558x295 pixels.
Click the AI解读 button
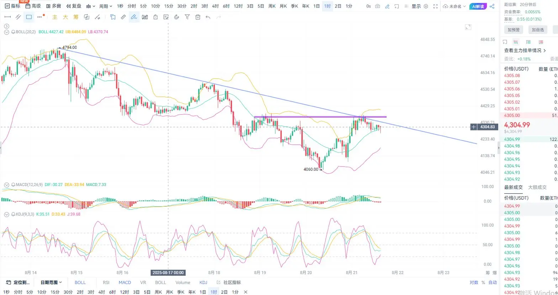tap(478, 6)
